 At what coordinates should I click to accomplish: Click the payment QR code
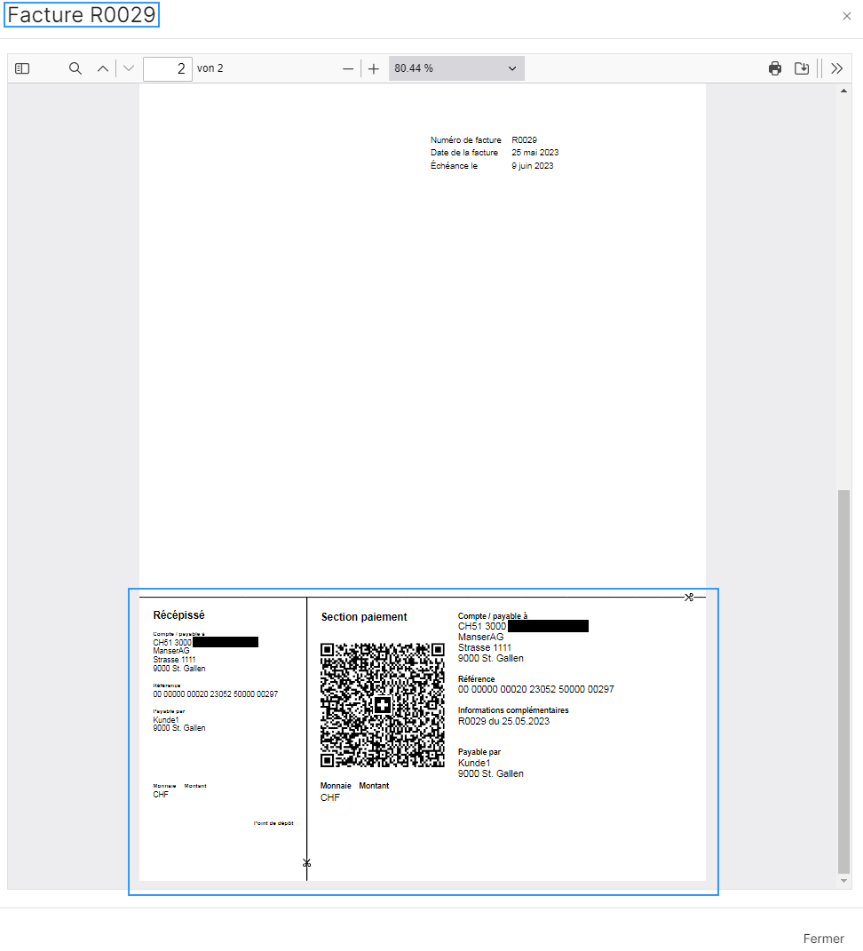pyautogui.click(x=383, y=705)
